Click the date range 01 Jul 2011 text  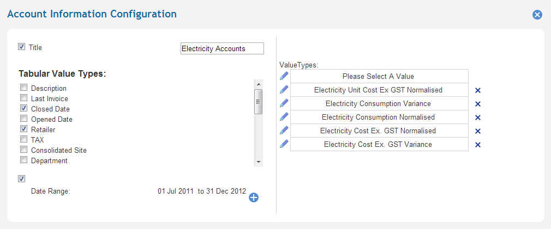(176, 191)
